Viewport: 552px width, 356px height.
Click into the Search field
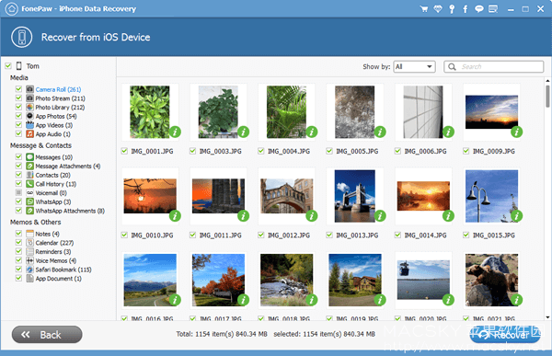[x=494, y=66]
